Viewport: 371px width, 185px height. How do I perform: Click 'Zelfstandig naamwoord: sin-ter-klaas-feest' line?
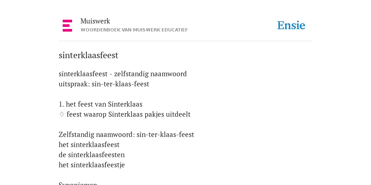[x=126, y=134]
